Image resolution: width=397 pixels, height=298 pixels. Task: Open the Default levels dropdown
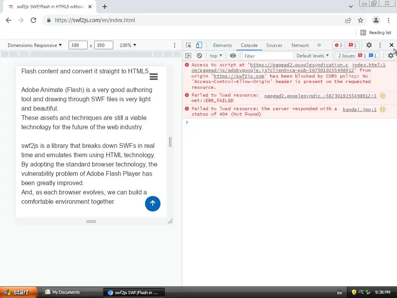(312, 56)
